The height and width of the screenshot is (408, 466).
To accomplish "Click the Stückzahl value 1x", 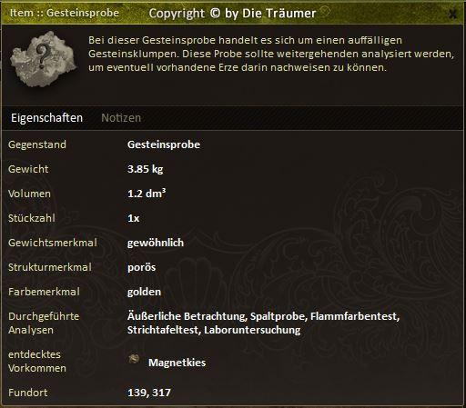I will click(134, 218).
